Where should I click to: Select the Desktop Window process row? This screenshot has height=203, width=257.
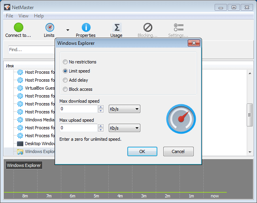[36, 144]
